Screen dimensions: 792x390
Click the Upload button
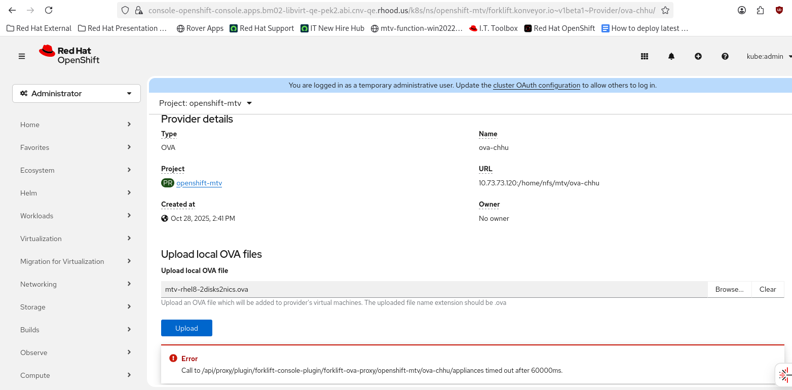tap(186, 328)
